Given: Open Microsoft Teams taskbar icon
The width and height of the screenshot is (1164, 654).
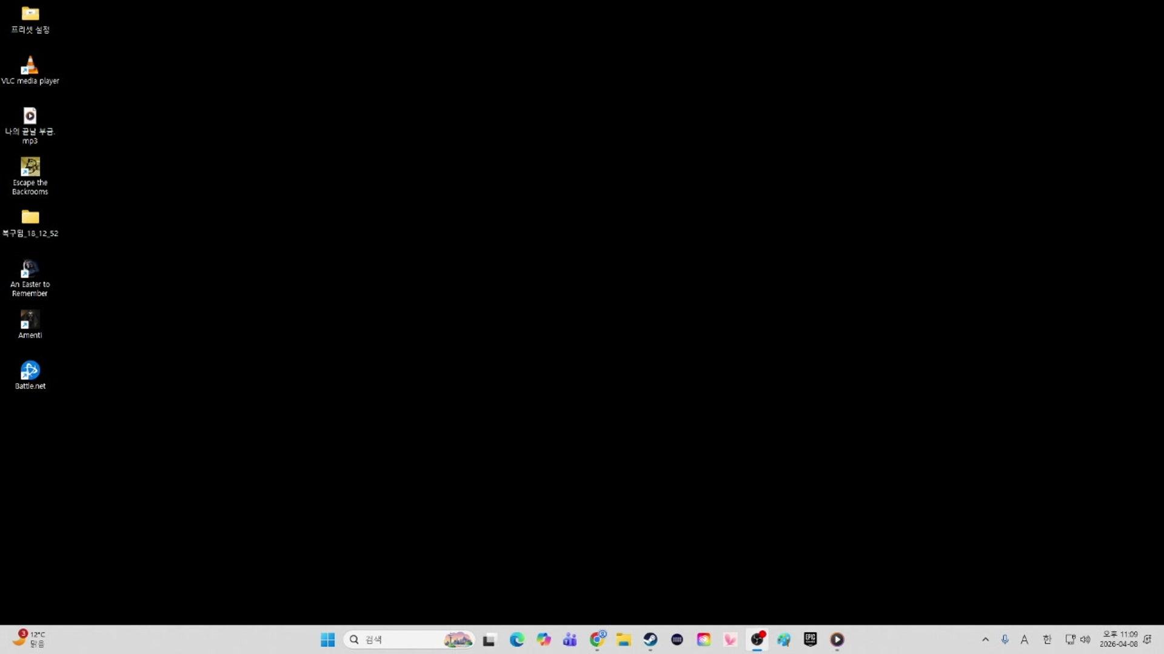Looking at the screenshot, I should [570, 639].
